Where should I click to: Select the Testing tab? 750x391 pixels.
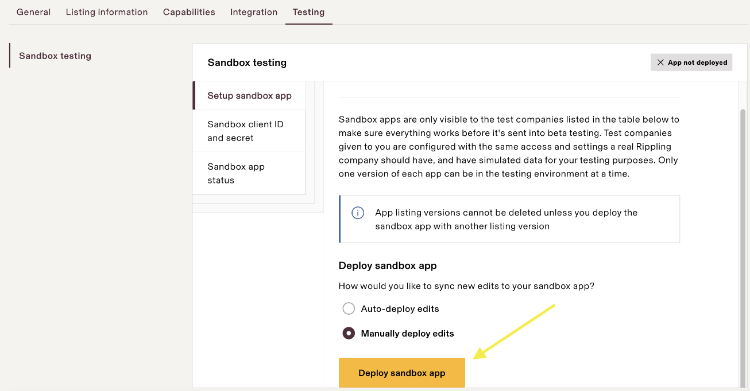coord(308,12)
